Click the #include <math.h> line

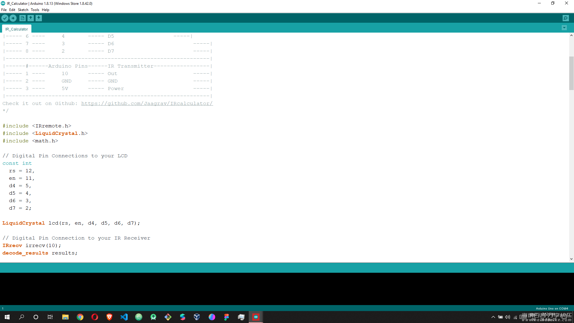pos(30,141)
